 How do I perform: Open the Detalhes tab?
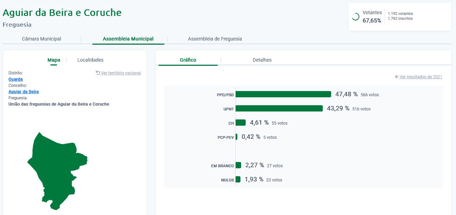[x=262, y=60]
